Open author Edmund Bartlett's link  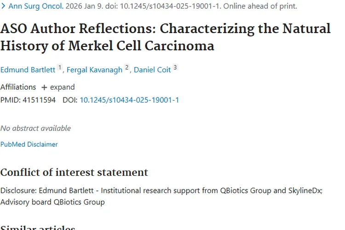(x=28, y=70)
